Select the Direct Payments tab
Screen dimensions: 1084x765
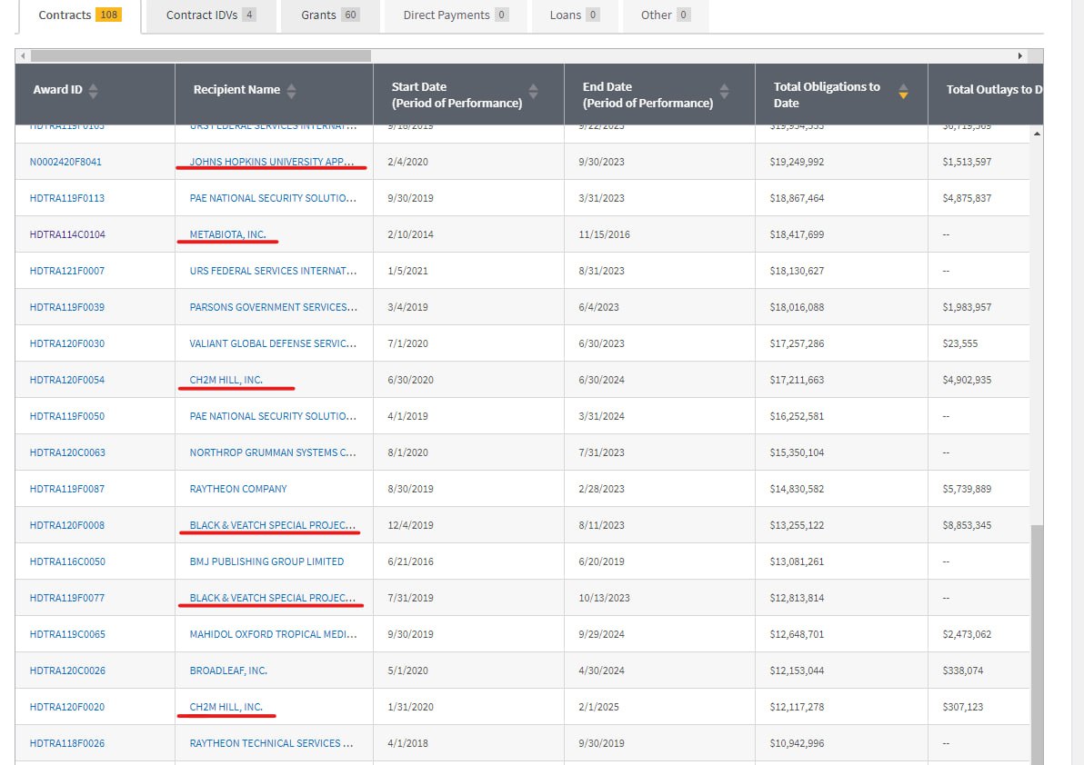click(x=456, y=15)
